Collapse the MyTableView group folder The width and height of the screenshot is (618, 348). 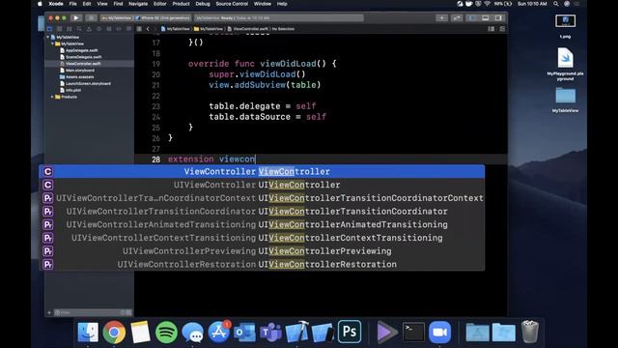click(52, 43)
